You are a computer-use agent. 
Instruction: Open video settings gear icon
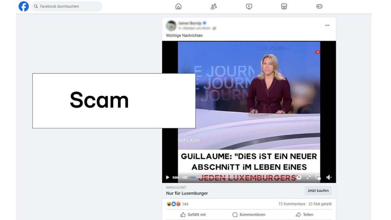click(x=299, y=177)
